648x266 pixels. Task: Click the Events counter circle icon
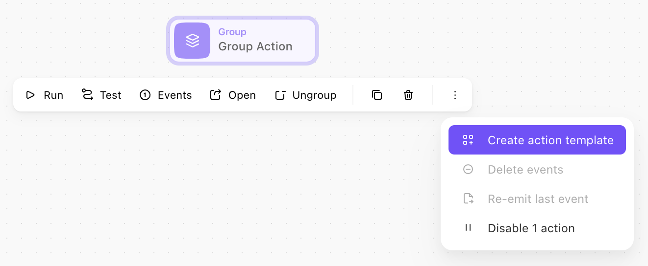pyautogui.click(x=145, y=95)
